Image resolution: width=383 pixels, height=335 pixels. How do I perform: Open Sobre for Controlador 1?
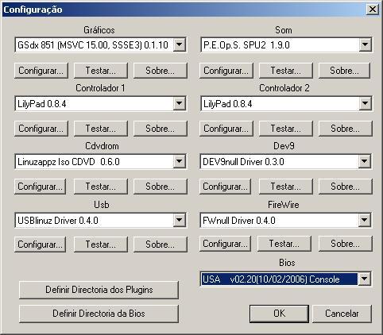160,129
